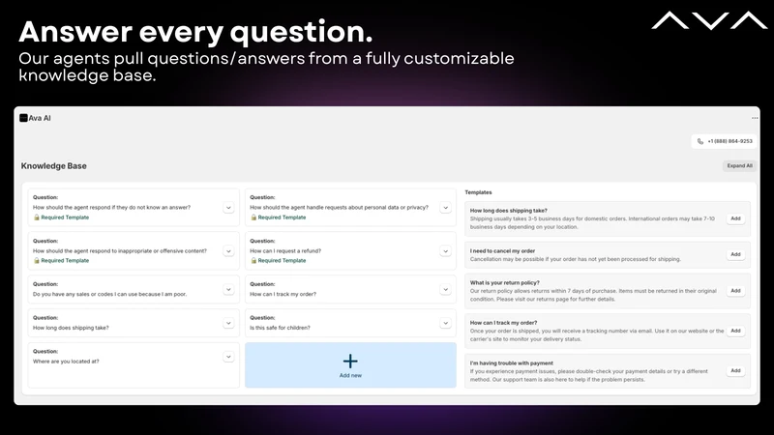This screenshot has width=774, height=435.
Task: Add the 'What is your return policy?' template
Action: pyautogui.click(x=735, y=291)
